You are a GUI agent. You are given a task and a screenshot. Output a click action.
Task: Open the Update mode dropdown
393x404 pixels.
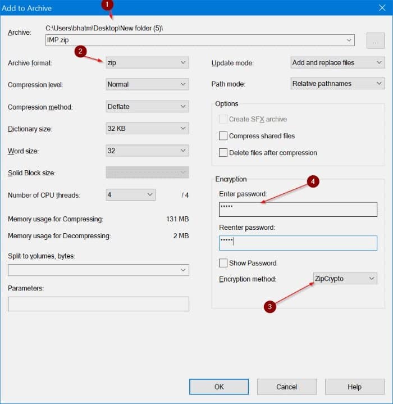(337, 62)
